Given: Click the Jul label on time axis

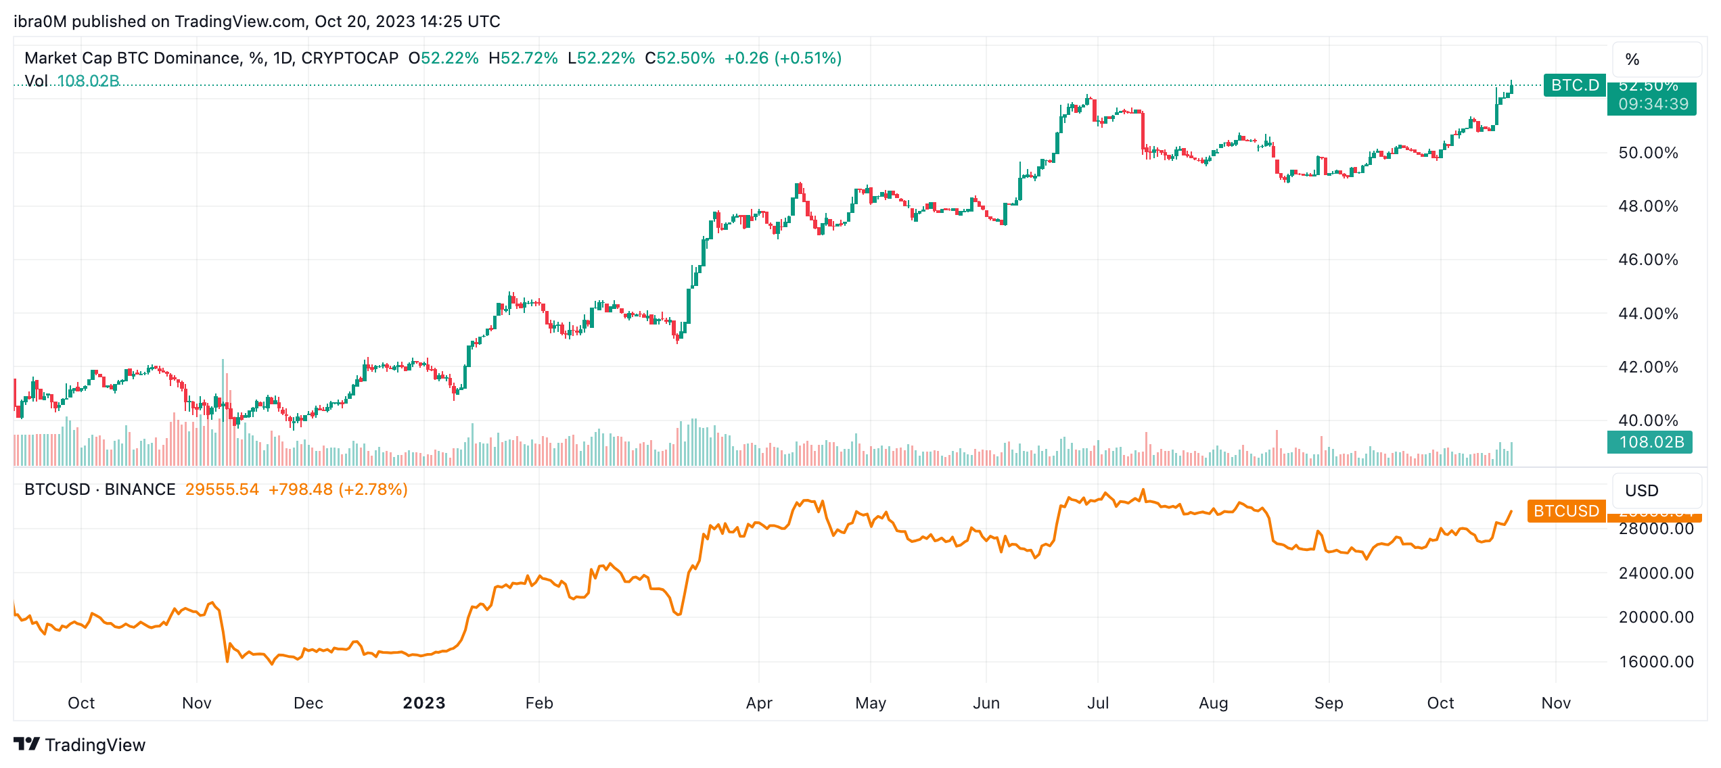Looking at the screenshot, I should pyautogui.click(x=1098, y=703).
